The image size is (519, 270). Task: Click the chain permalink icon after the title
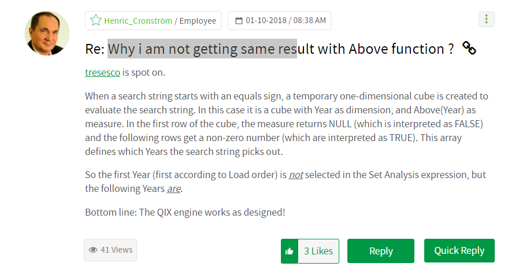469,49
